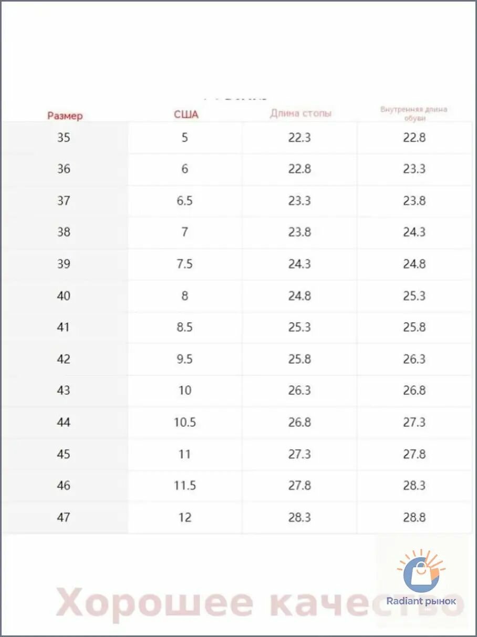The image size is (477, 637).
Task: Click the Длина стопы column header
Action: [x=301, y=113]
